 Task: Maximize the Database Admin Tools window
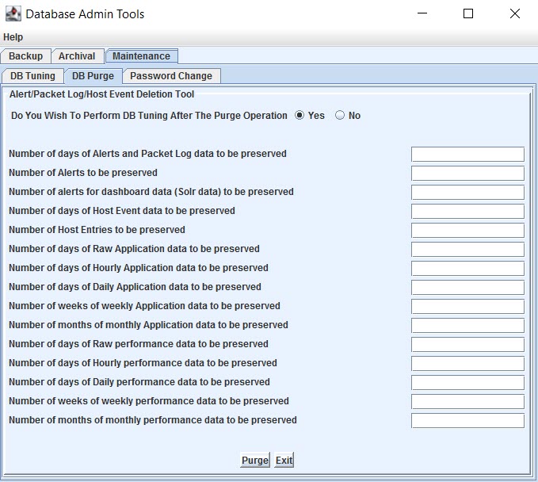(468, 13)
